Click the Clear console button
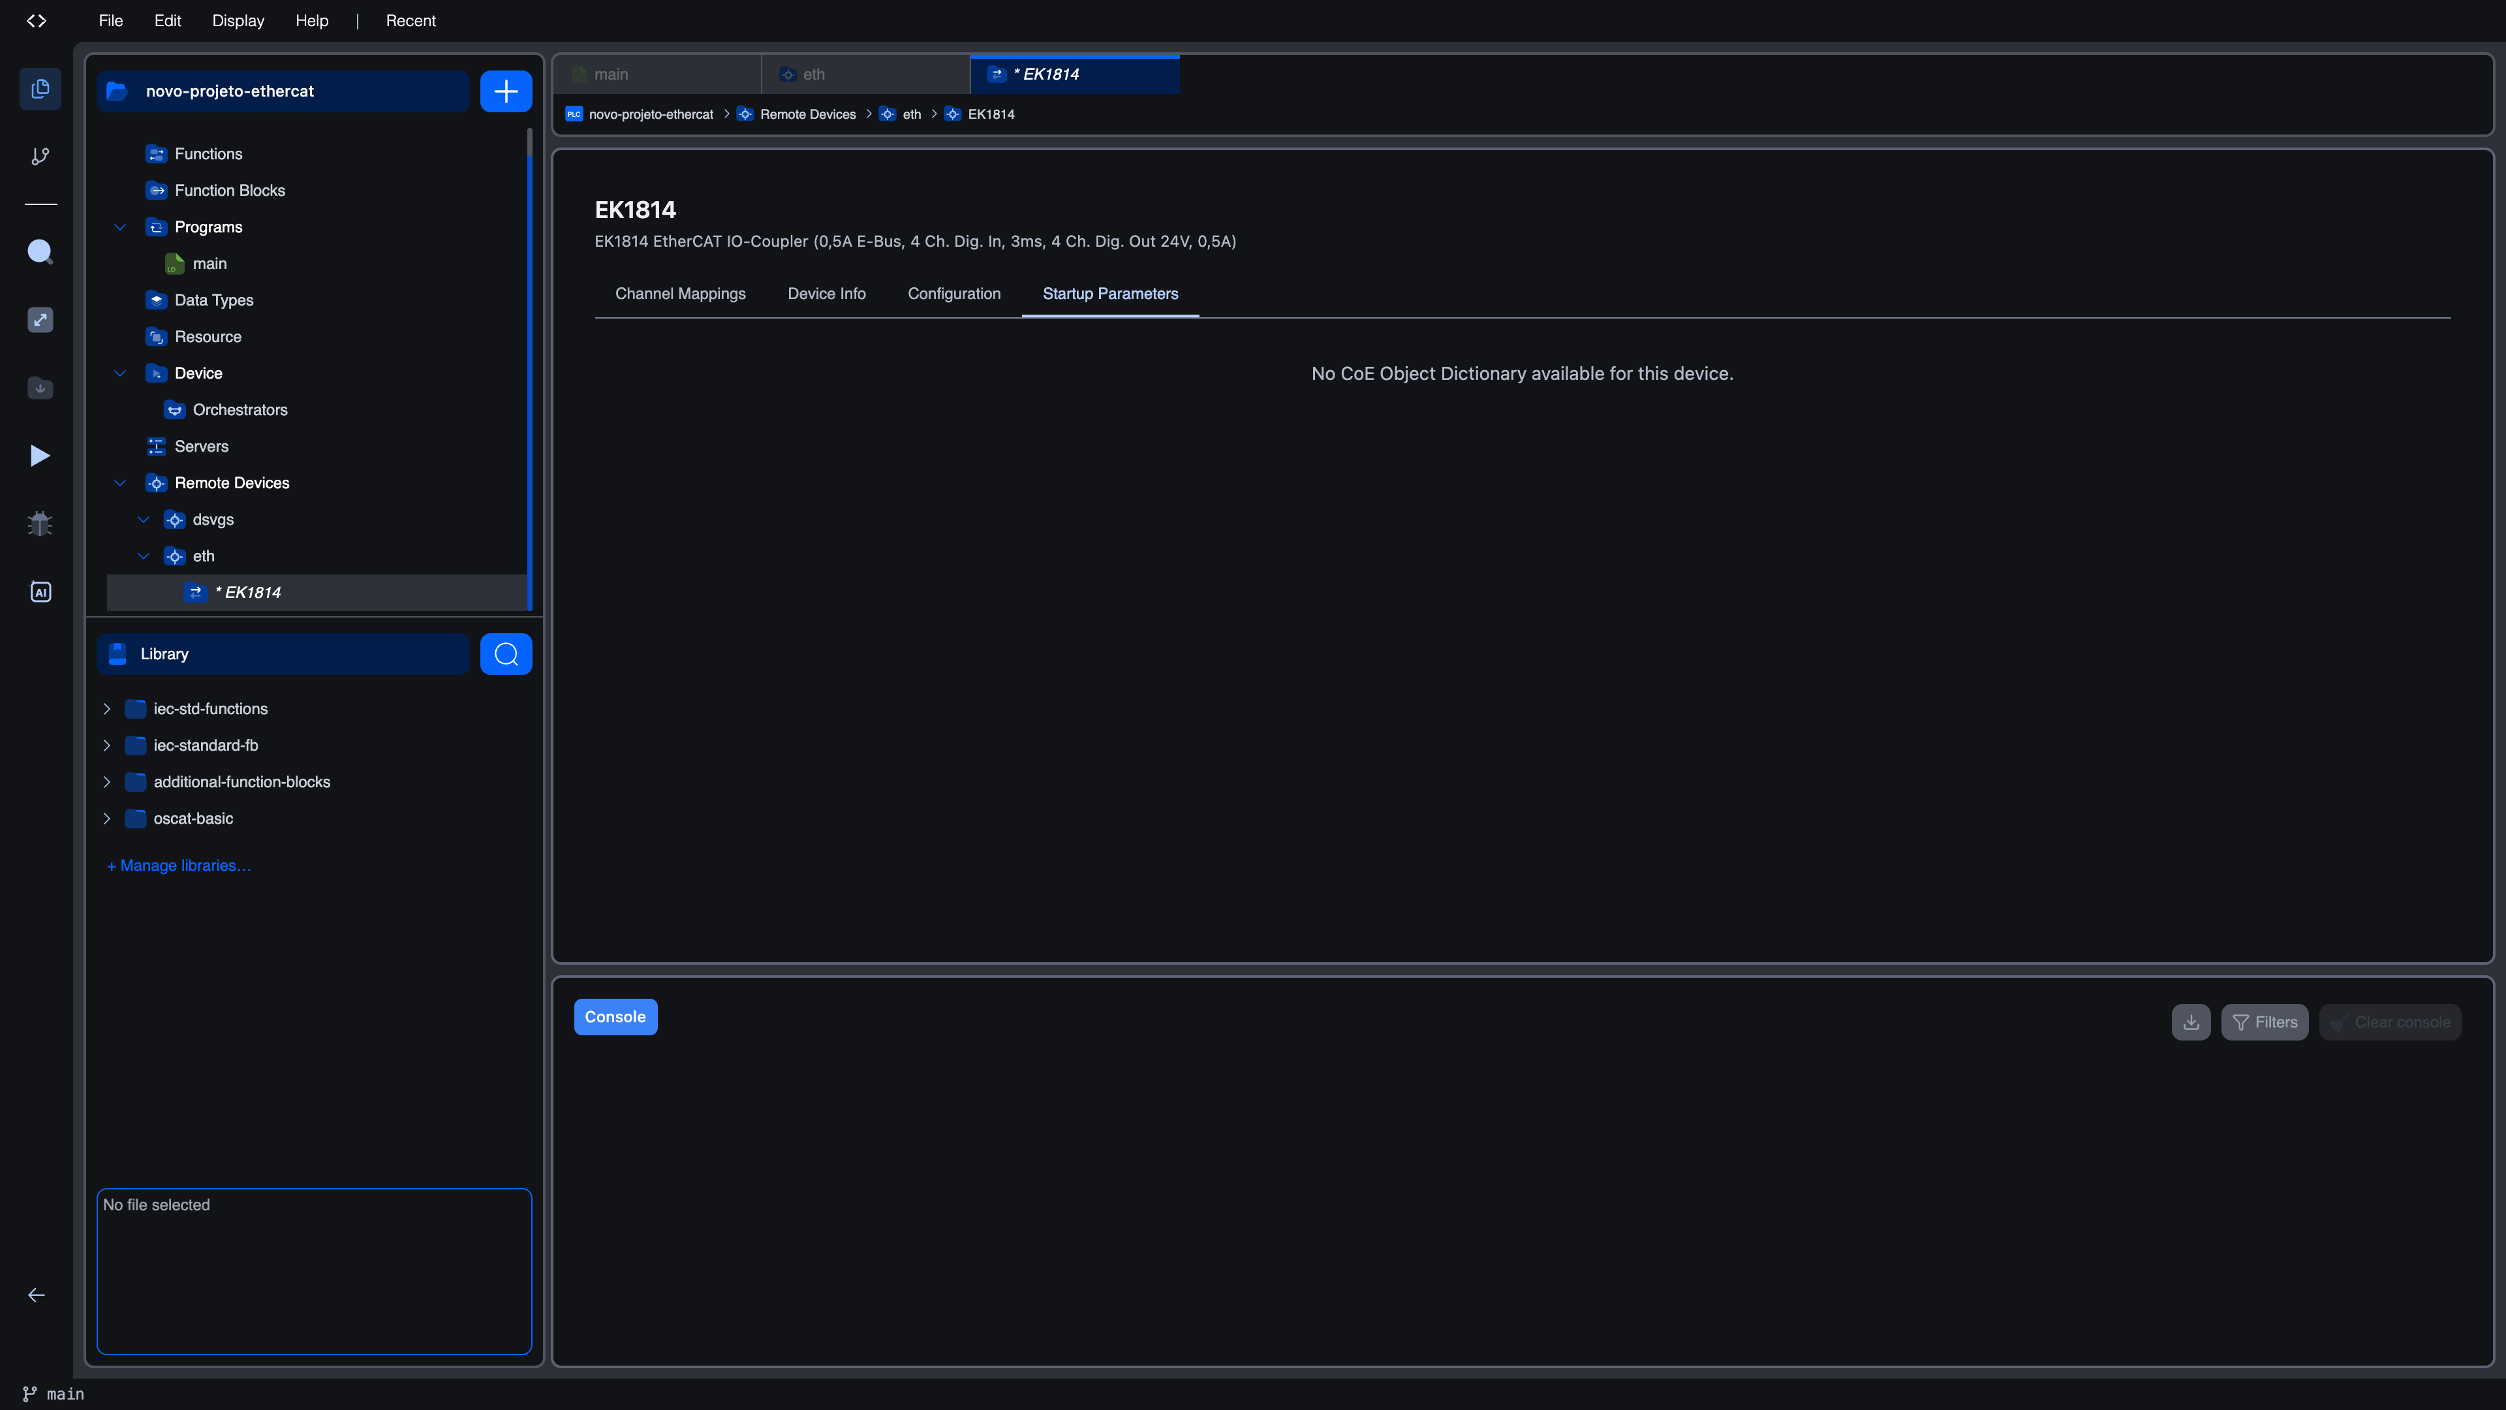Viewport: 2506px width, 1410px height. pos(2390,1022)
